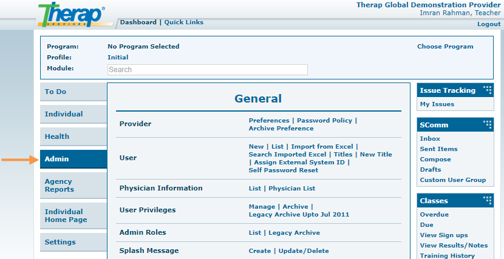Open Archive Preference link
504x259 pixels.
coord(281,129)
